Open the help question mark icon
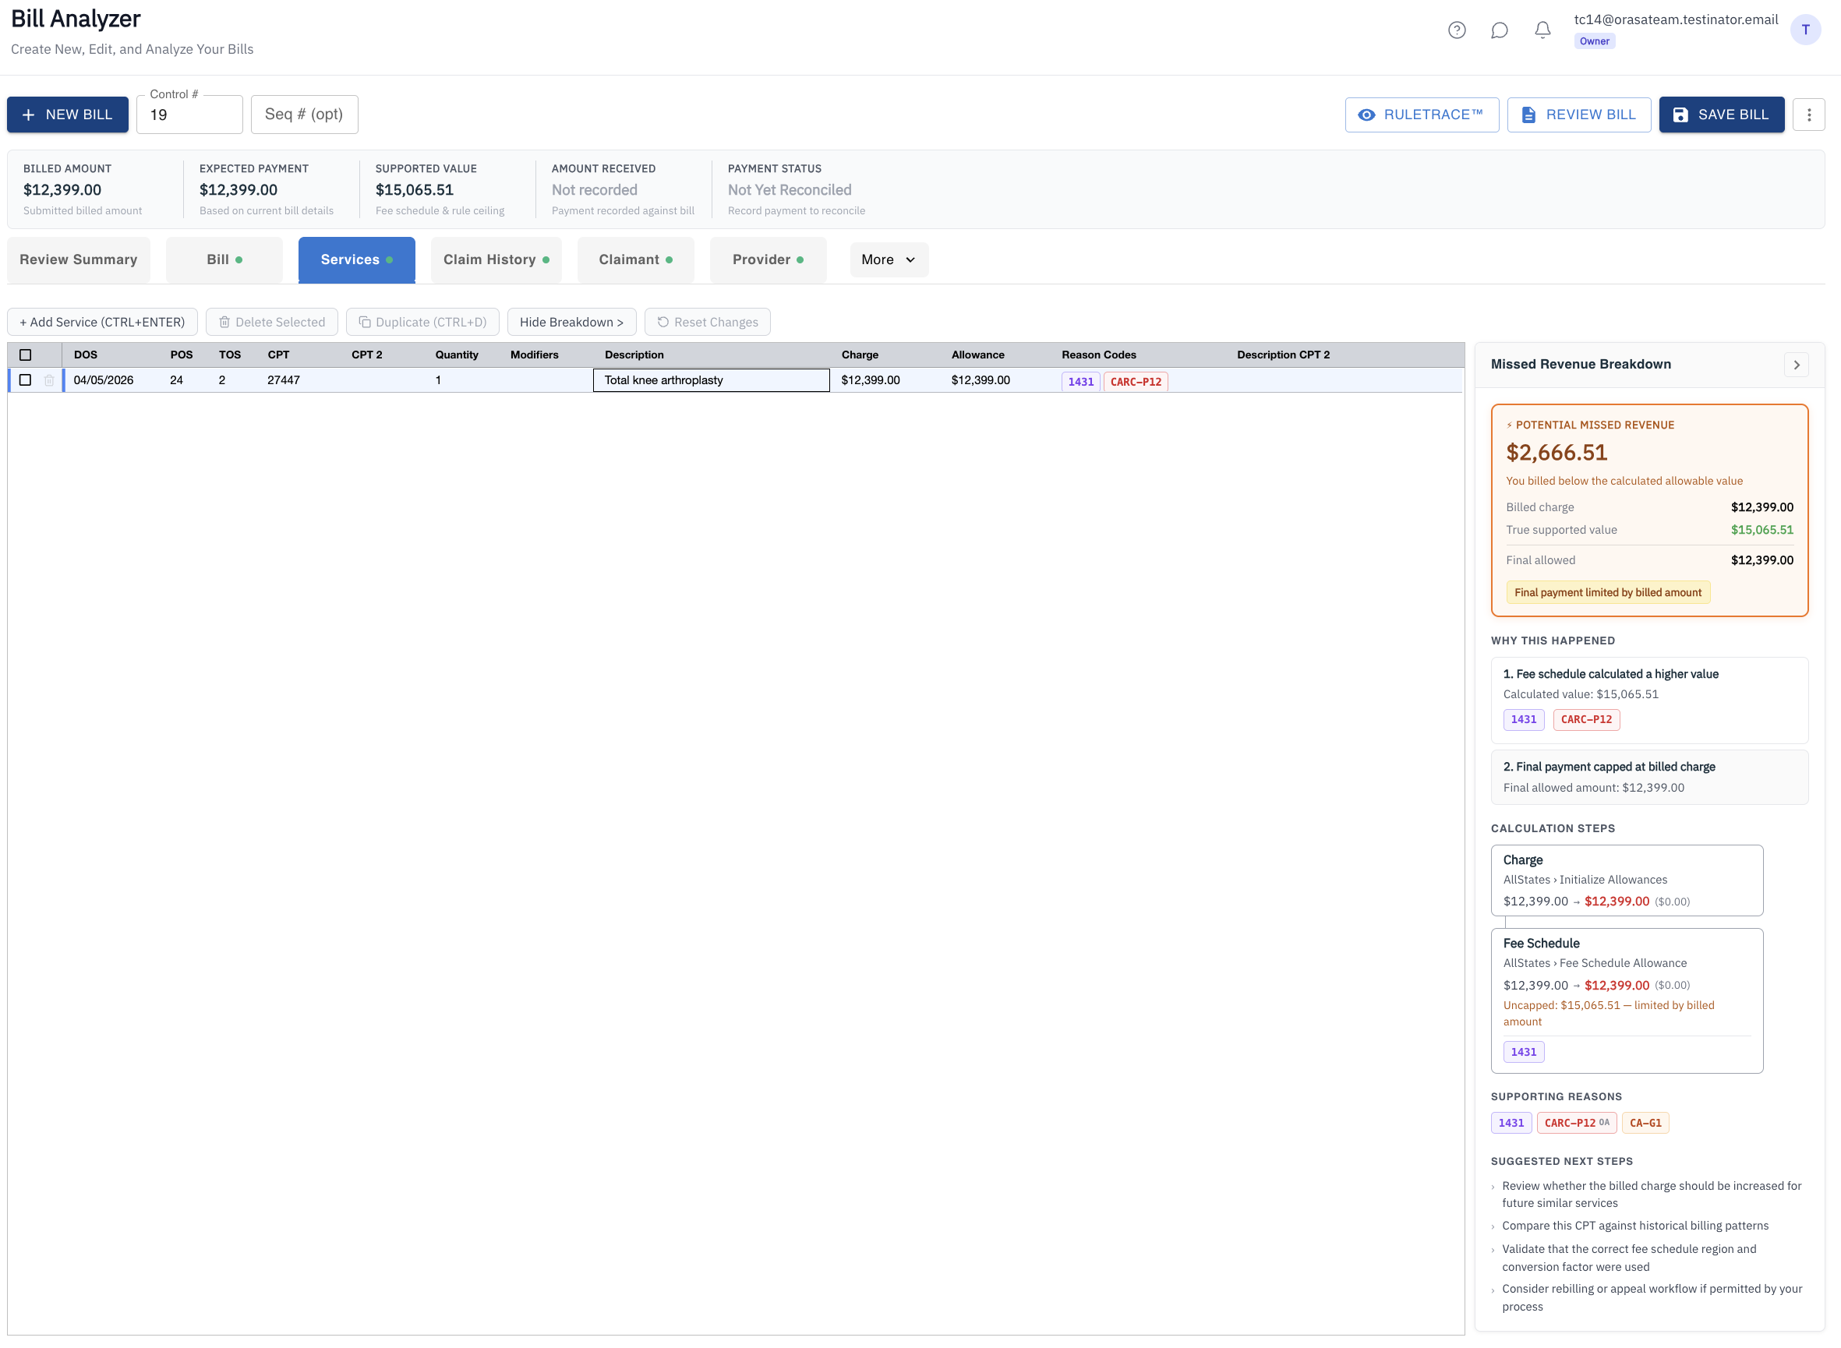The width and height of the screenshot is (1841, 1348). pyautogui.click(x=1457, y=30)
